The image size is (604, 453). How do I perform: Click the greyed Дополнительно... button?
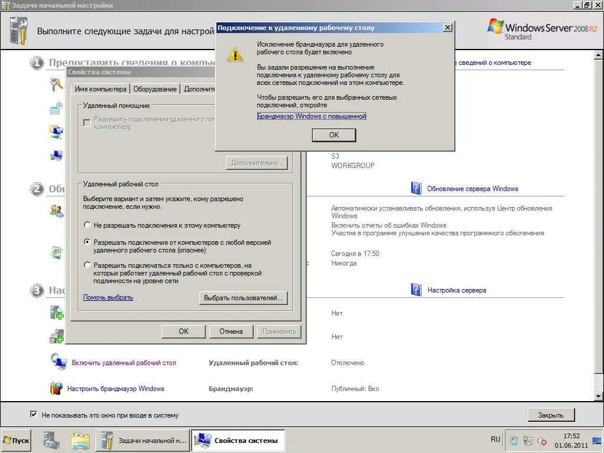(257, 163)
